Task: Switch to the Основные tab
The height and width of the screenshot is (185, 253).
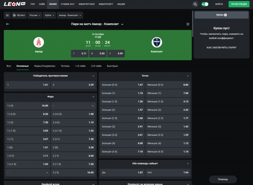Action: [22, 66]
